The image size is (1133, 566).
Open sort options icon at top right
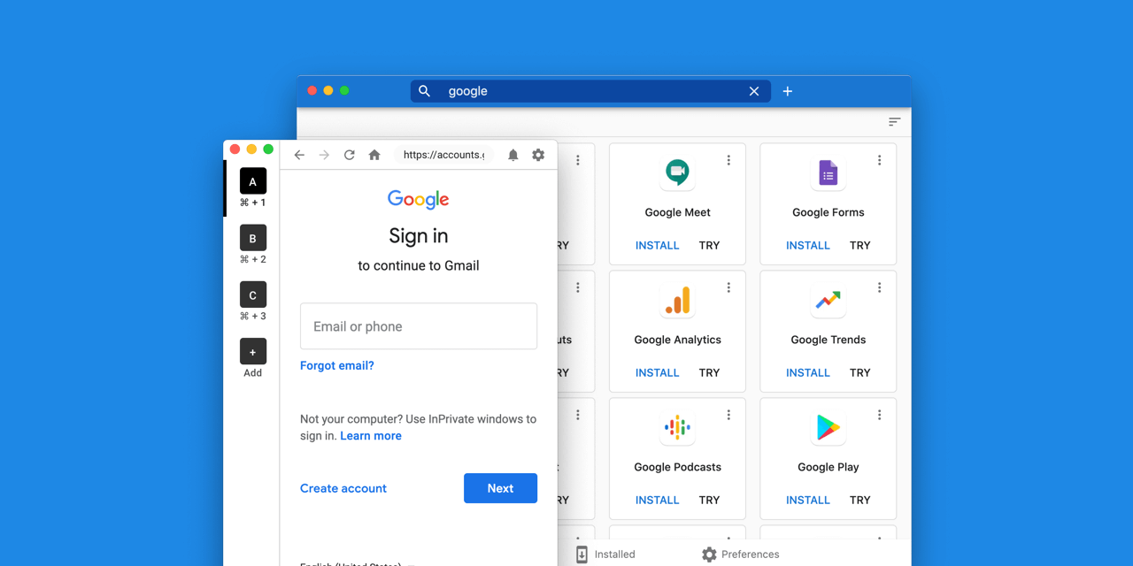(x=895, y=122)
